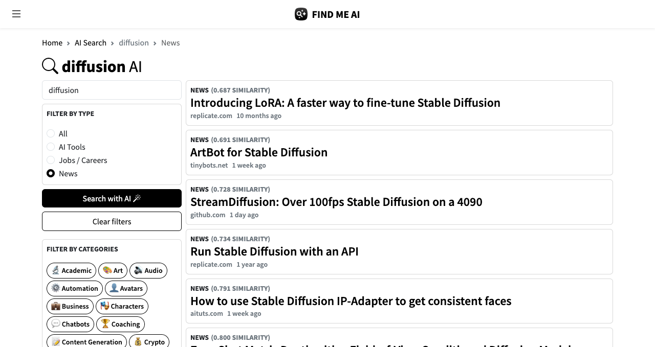
Task: Filter by the Business category
Action: click(70, 306)
